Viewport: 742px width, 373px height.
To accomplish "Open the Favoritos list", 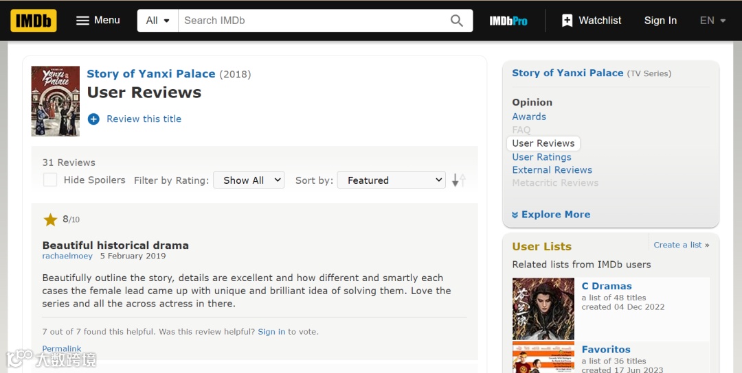I will (606, 350).
